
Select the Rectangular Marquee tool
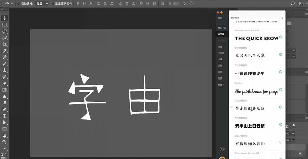tap(4, 25)
